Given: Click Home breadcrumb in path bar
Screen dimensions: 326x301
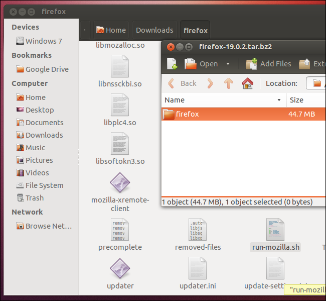Looking at the screenshot, I should coord(111,30).
